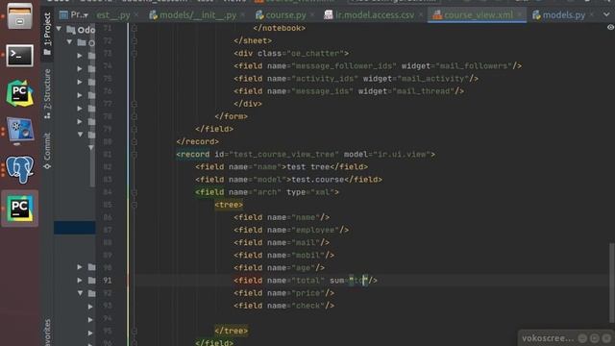The image size is (615, 346).
Task: Click the course_view.xml file type icon
Action: coord(436,15)
